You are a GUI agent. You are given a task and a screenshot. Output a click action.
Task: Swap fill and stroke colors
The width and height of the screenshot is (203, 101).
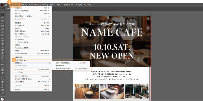click(4, 96)
